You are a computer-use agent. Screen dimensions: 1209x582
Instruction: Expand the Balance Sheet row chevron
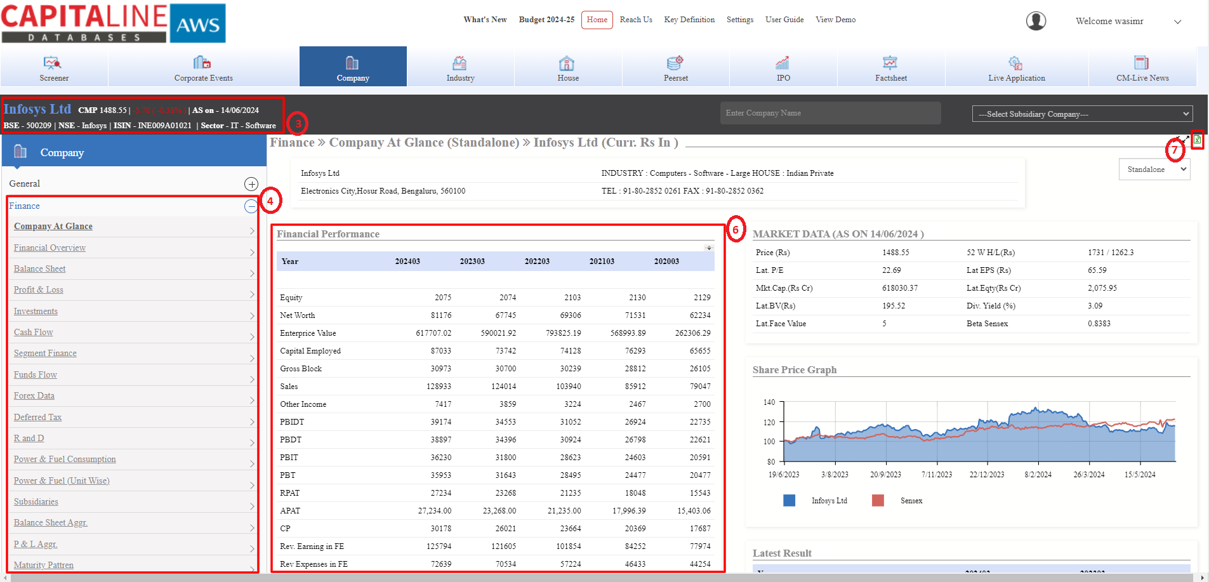(x=252, y=274)
